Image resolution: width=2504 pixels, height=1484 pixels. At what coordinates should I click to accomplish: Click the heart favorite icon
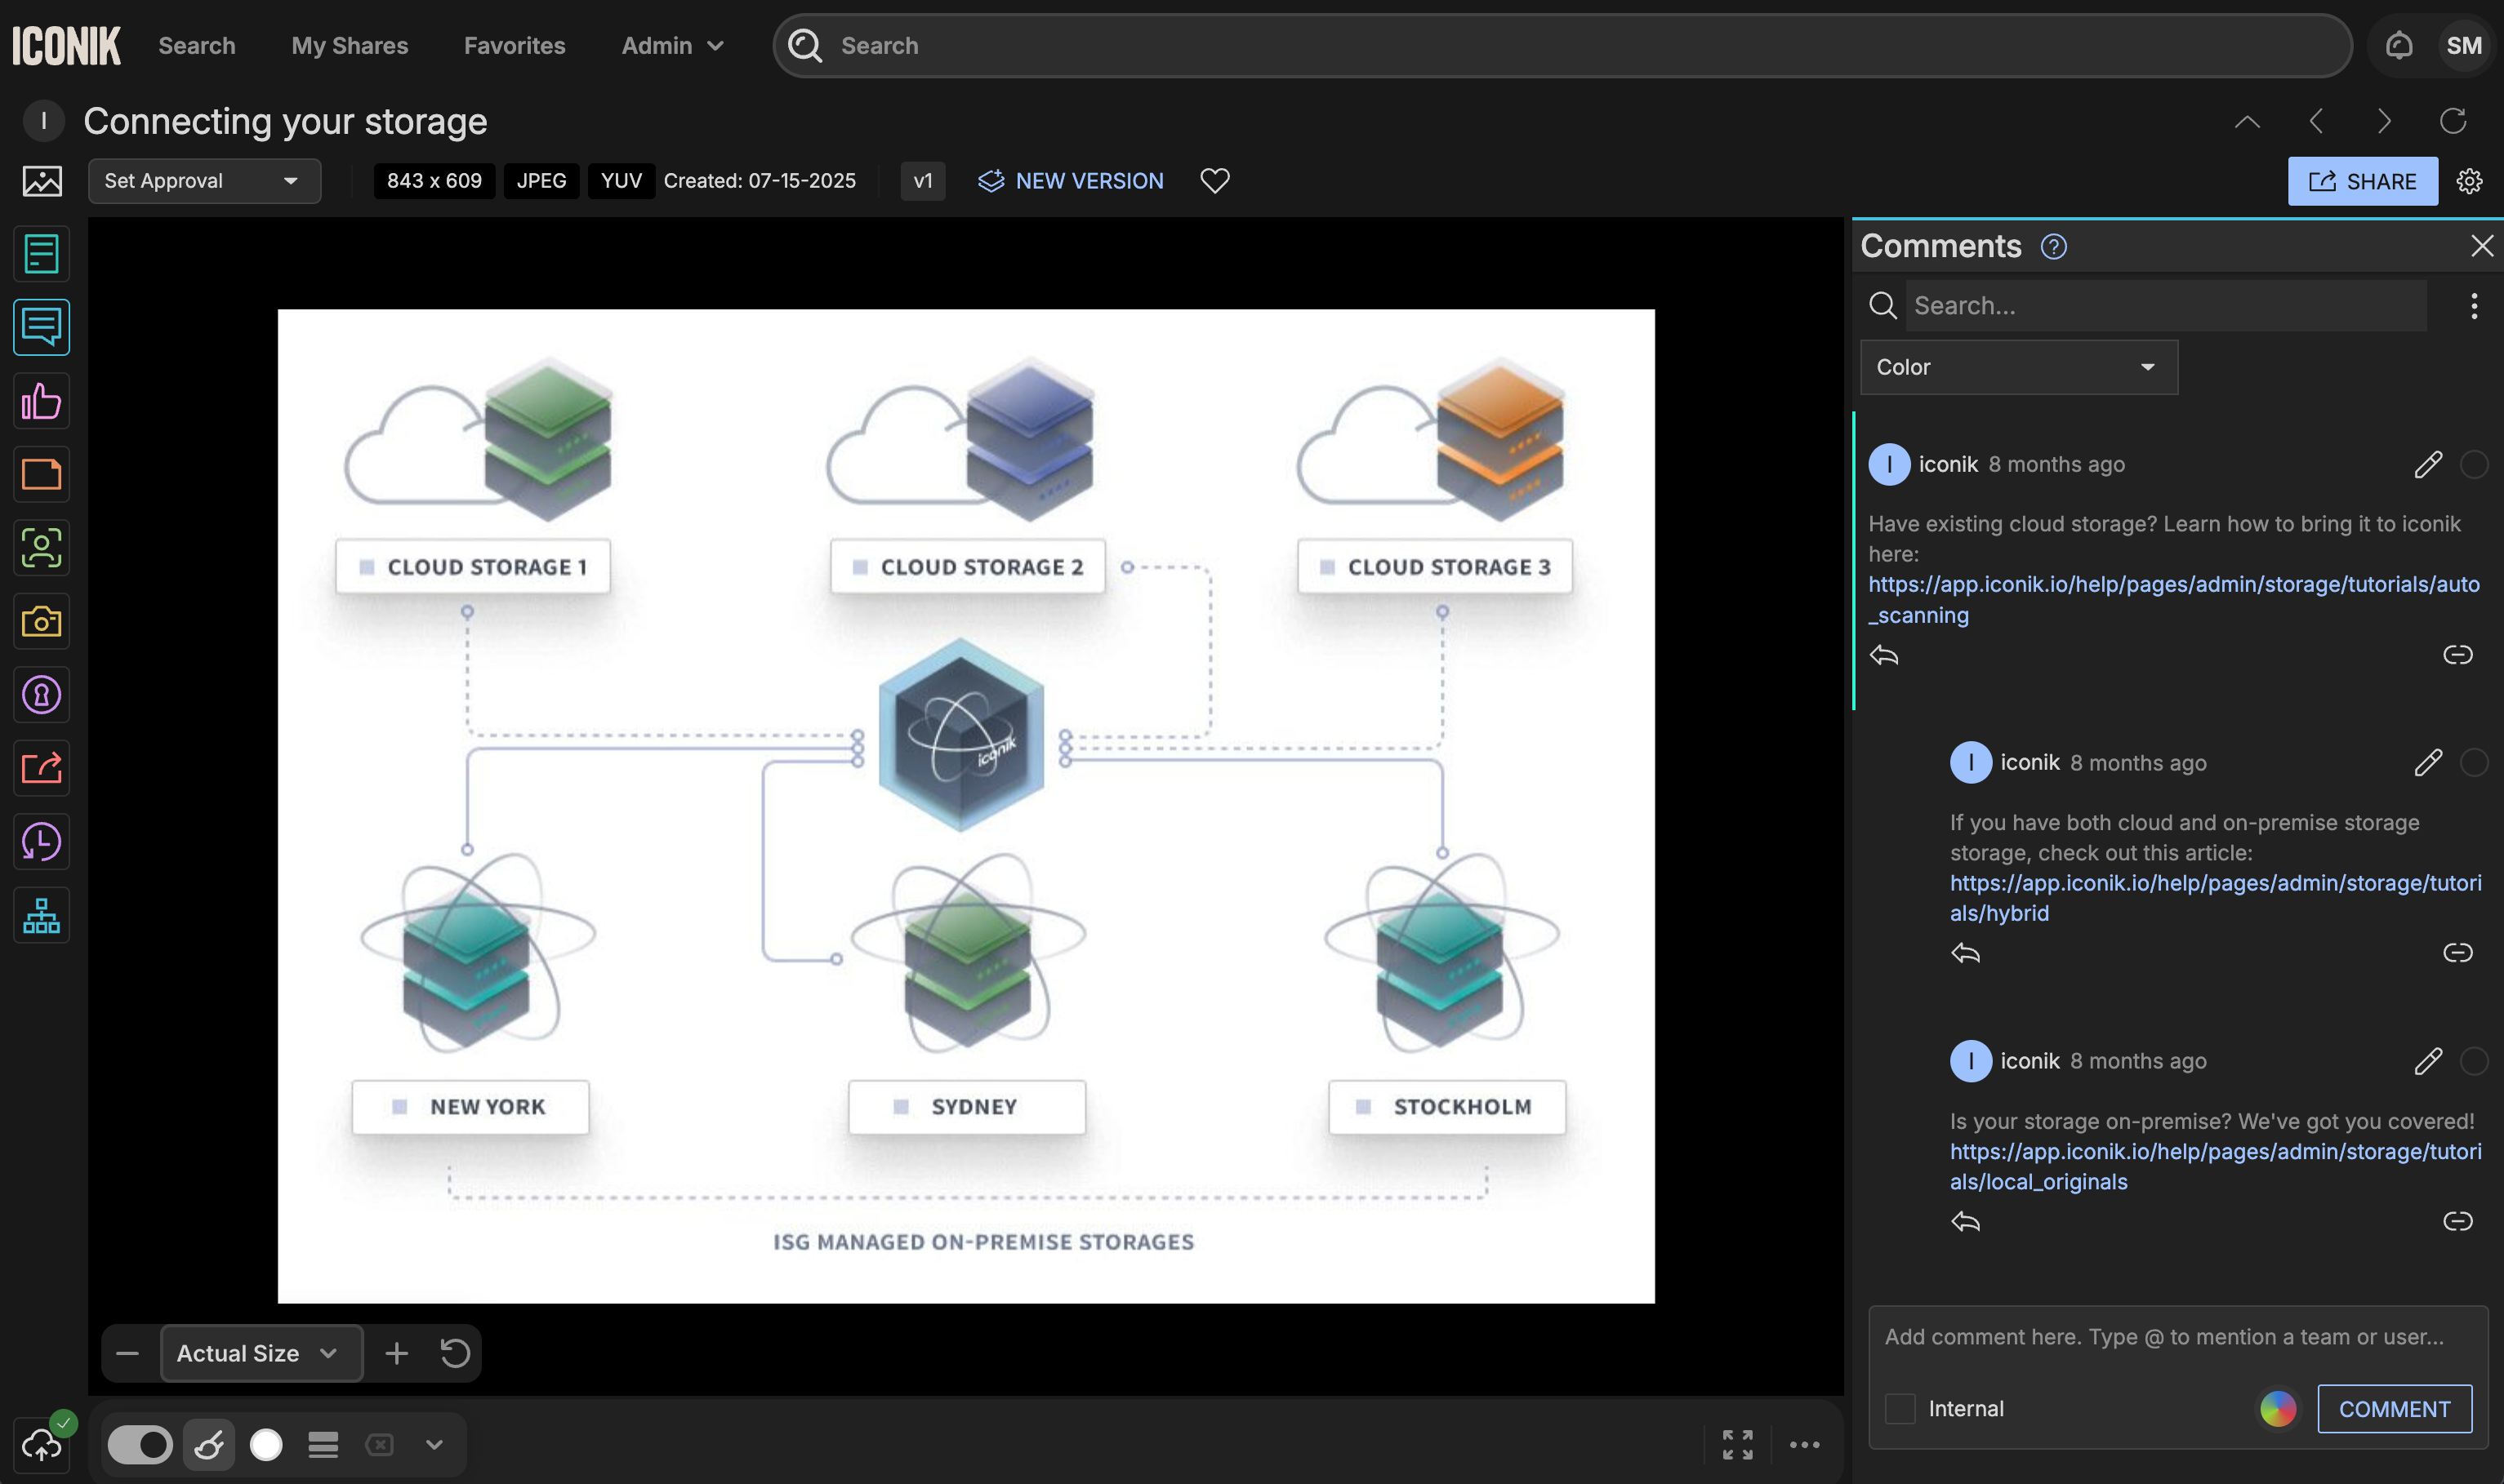(x=1214, y=181)
